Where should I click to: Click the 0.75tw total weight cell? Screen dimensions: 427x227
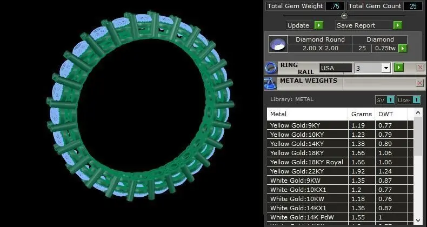pos(385,49)
